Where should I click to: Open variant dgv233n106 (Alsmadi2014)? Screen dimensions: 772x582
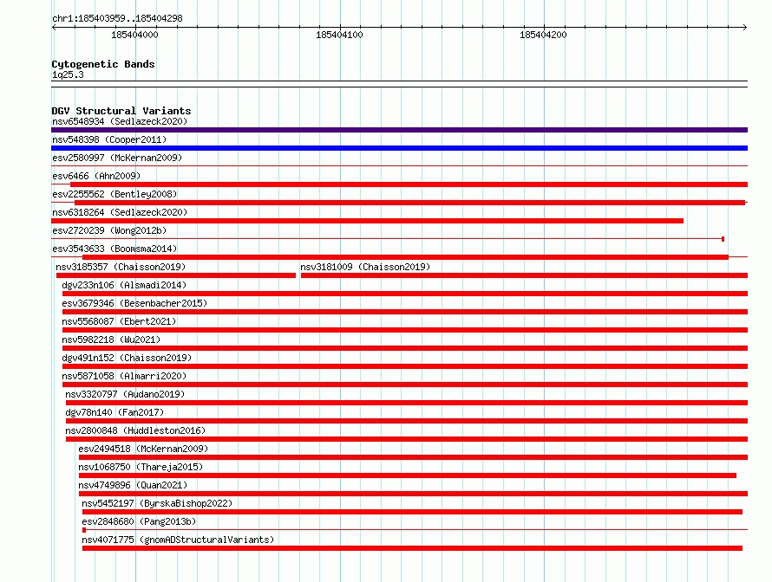124,285
